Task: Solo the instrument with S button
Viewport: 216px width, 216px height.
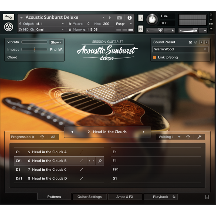Action: click(140, 18)
